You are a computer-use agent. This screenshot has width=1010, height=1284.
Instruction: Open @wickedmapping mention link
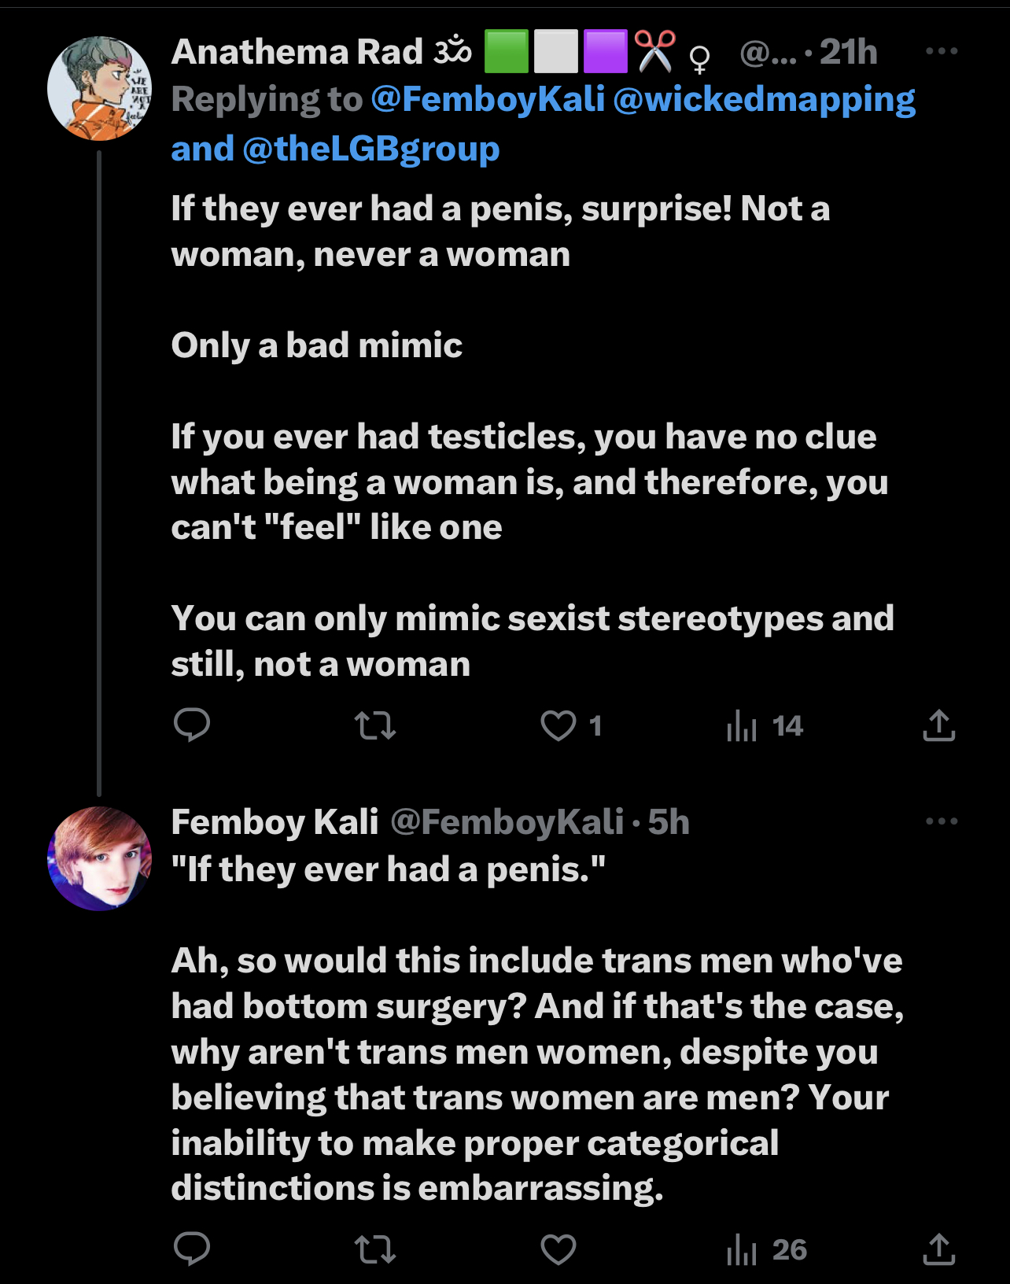[764, 100]
